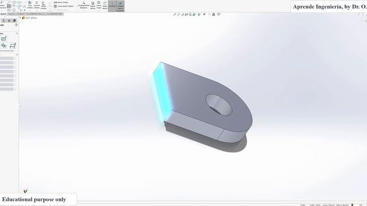367x206 pixels.
Task: Open Display/Delete Relations dropdown arrow
Action: click(x=84, y=10)
